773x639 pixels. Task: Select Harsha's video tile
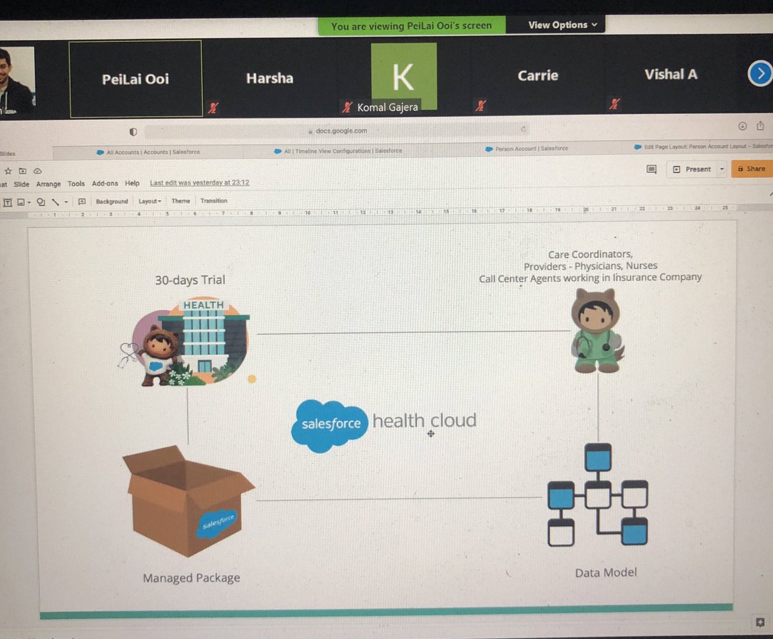(269, 78)
